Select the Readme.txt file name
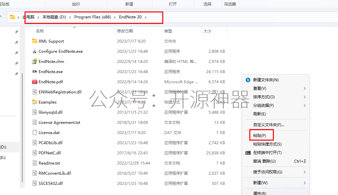338x195 pixels. [49, 163]
